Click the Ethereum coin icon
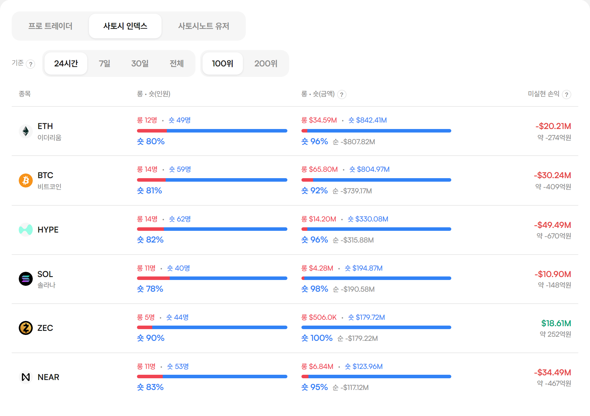Viewport: 590px width, 416px height. [26, 131]
